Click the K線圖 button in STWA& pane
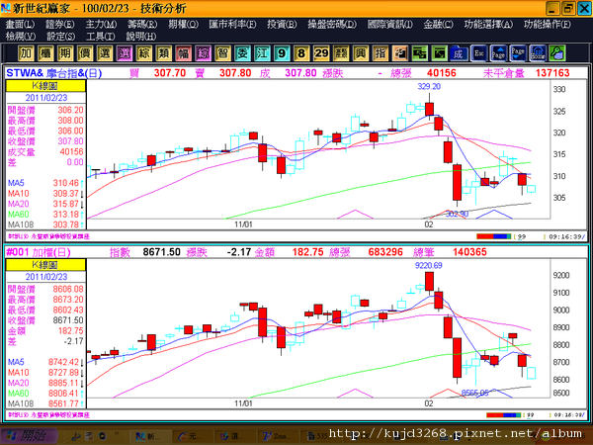593x445 pixels. (x=45, y=86)
